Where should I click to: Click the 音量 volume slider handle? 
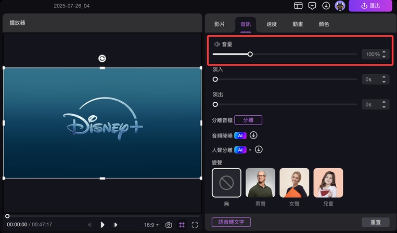point(250,54)
